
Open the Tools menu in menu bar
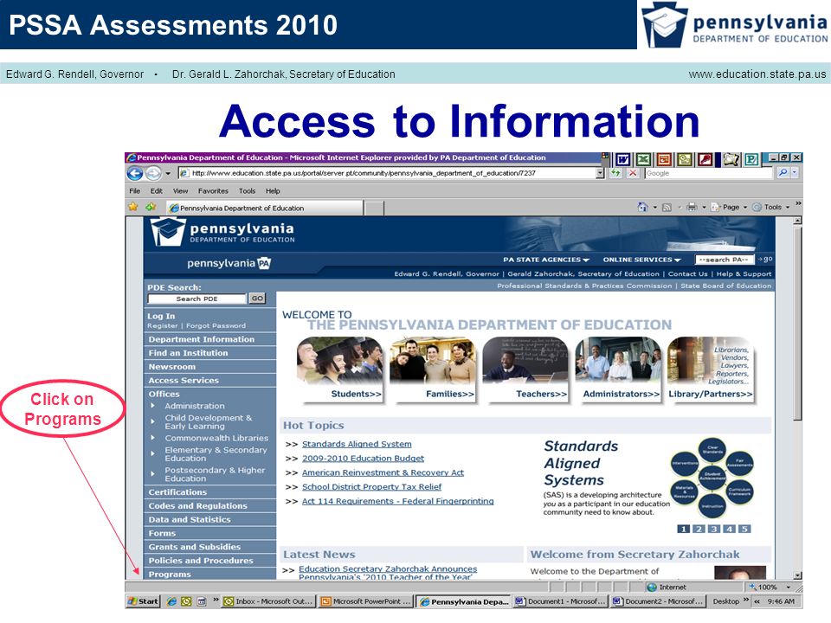click(x=247, y=190)
